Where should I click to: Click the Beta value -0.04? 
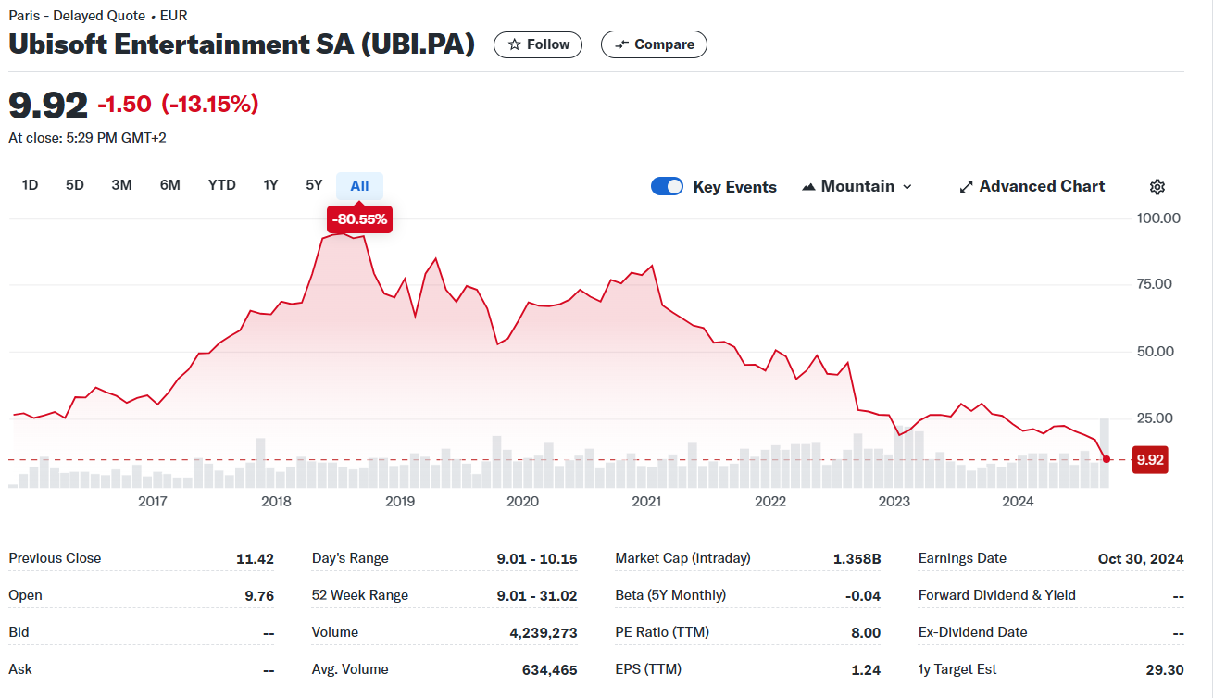click(x=863, y=595)
